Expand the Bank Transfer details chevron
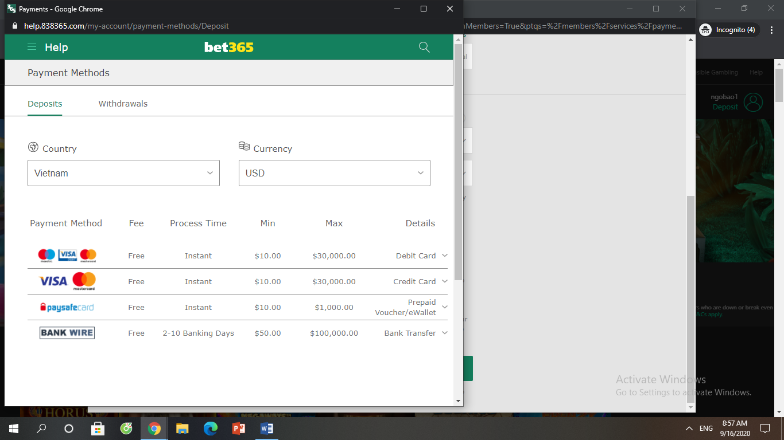Image resolution: width=784 pixels, height=440 pixels. pos(444,333)
